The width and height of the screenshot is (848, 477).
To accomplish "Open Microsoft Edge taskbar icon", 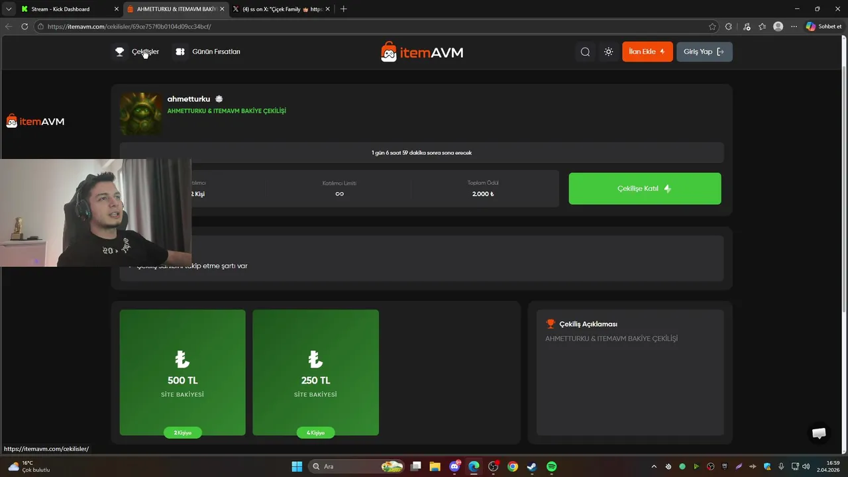I will pyautogui.click(x=474, y=466).
